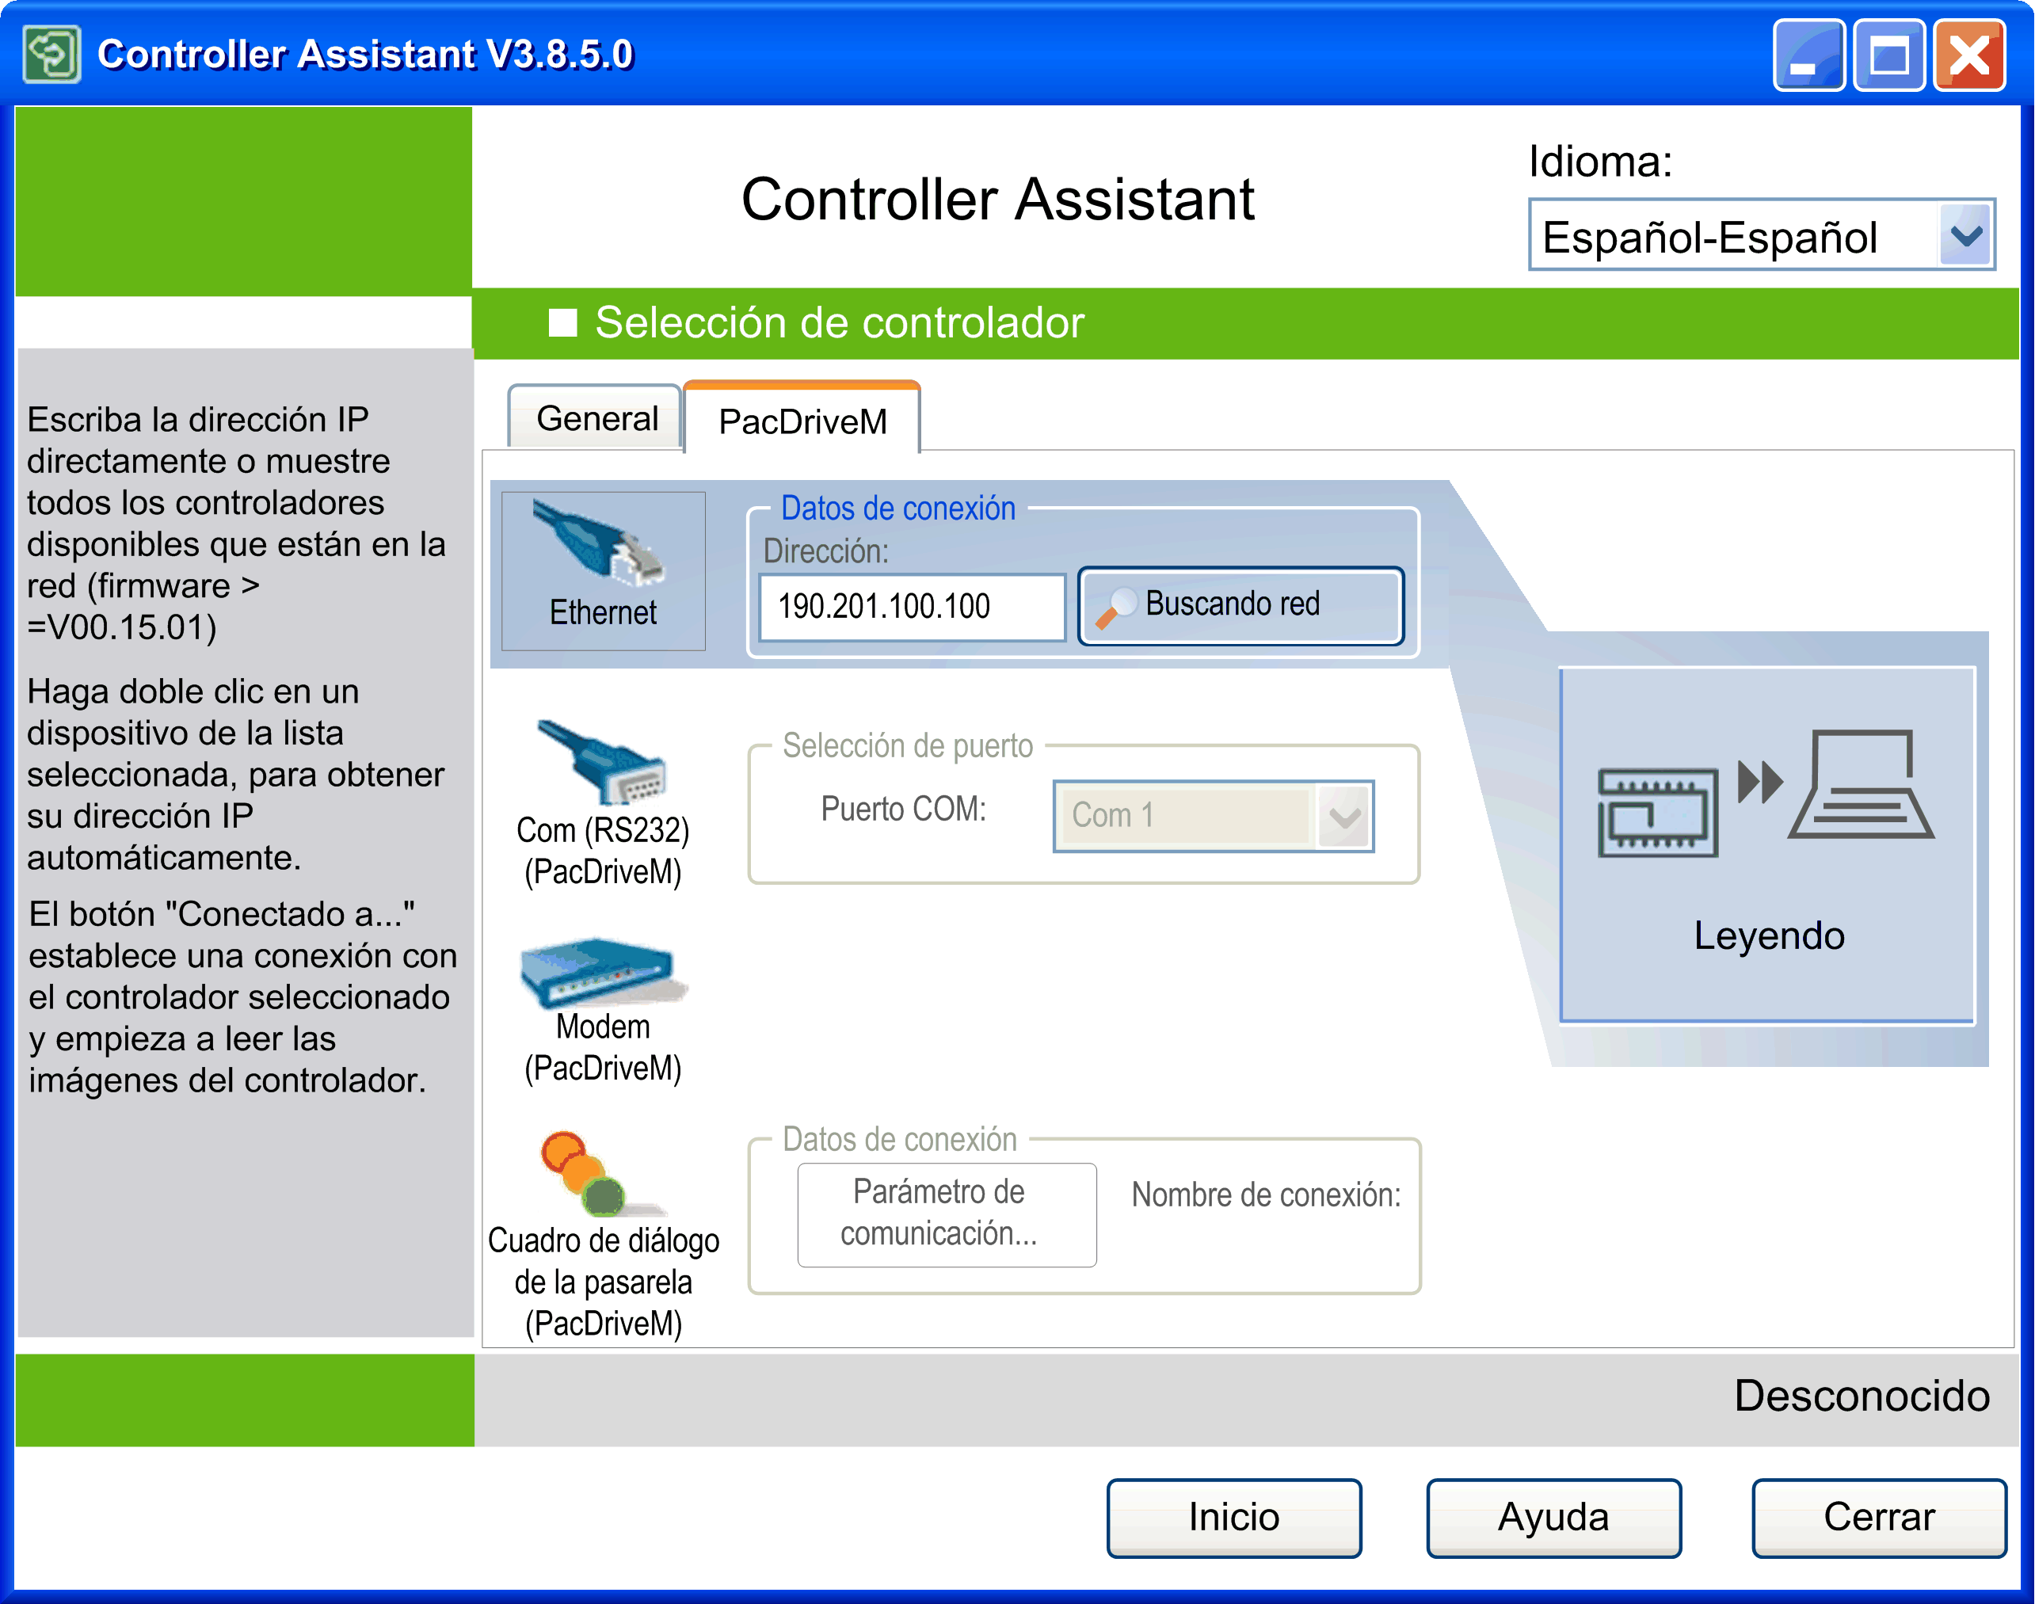
Task: Click the IP address Dirección field
Action: (911, 607)
